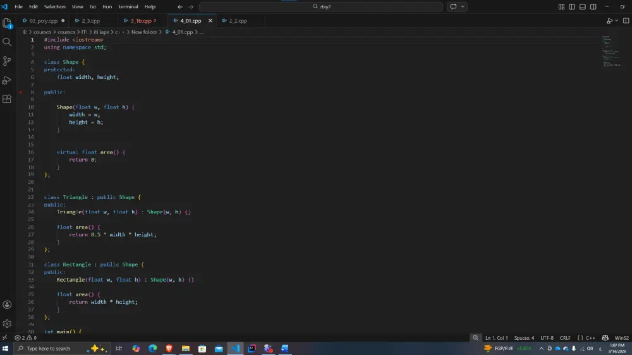The height and width of the screenshot is (355, 632).
Task: Split the editor to the right
Action: [626, 21]
